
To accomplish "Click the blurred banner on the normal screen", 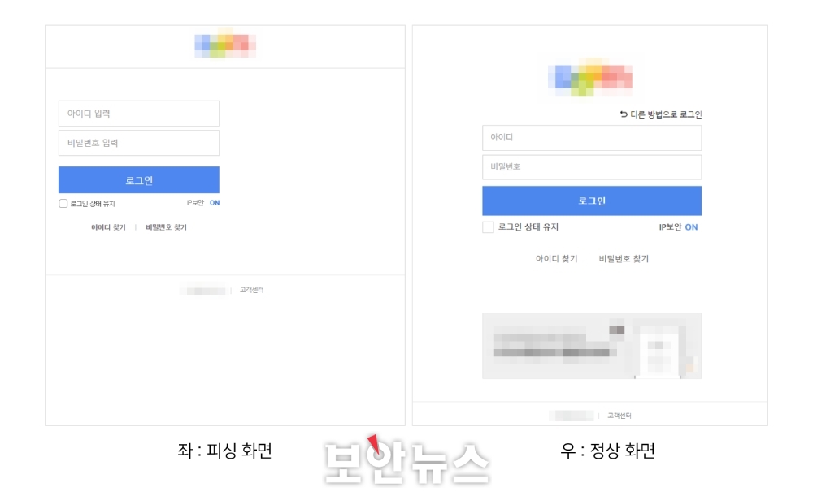I will [592, 346].
